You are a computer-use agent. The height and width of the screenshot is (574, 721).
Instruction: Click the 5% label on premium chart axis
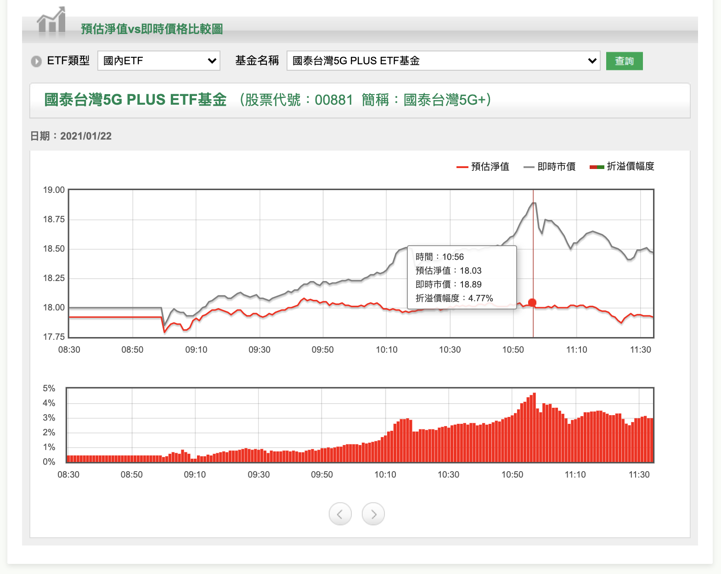click(x=49, y=388)
